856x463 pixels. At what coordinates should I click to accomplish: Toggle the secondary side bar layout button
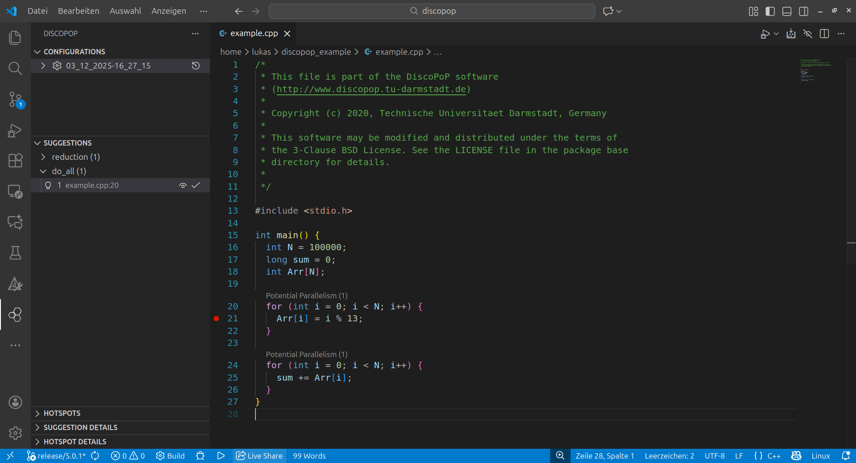point(804,11)
